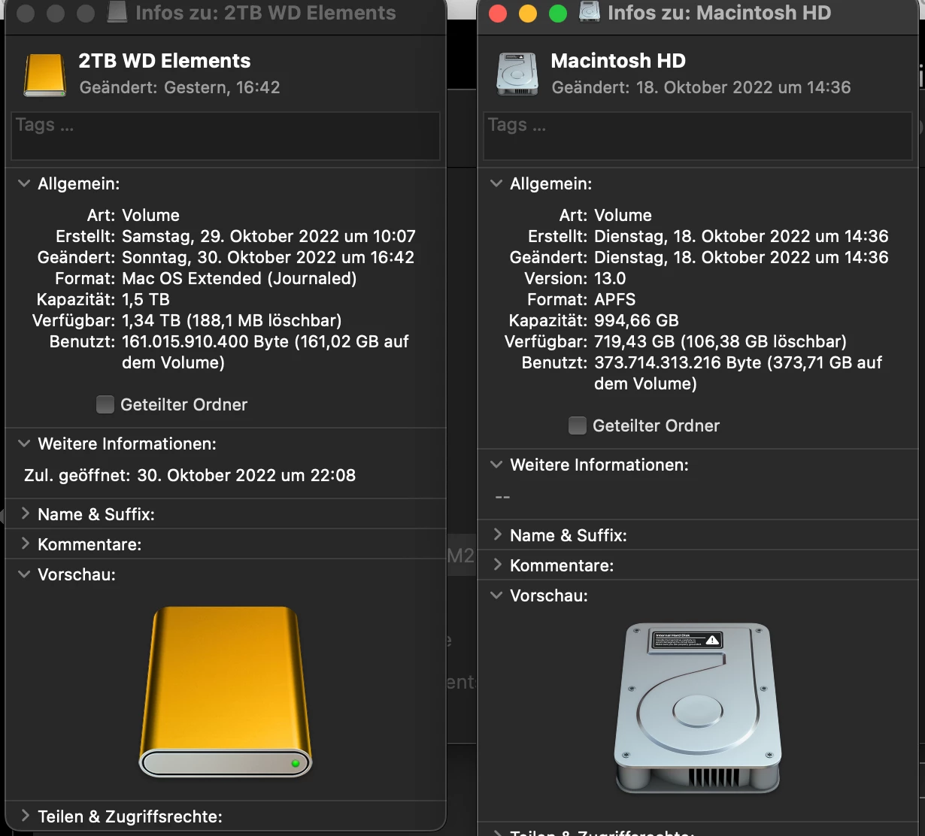Click the Macintosh HD name heading

pyautogui.click(x=618, y=61)
